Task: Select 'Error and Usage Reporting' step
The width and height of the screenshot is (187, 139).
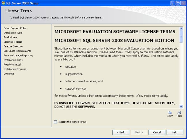Action: click(x=18, y=55)
